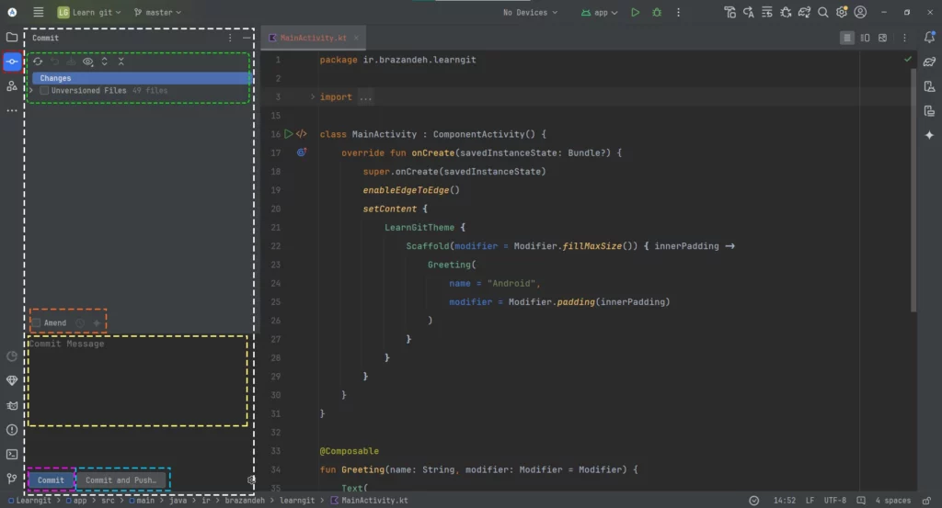Click the Commit button
Screen dimensions: 942x508
point(52,480)
